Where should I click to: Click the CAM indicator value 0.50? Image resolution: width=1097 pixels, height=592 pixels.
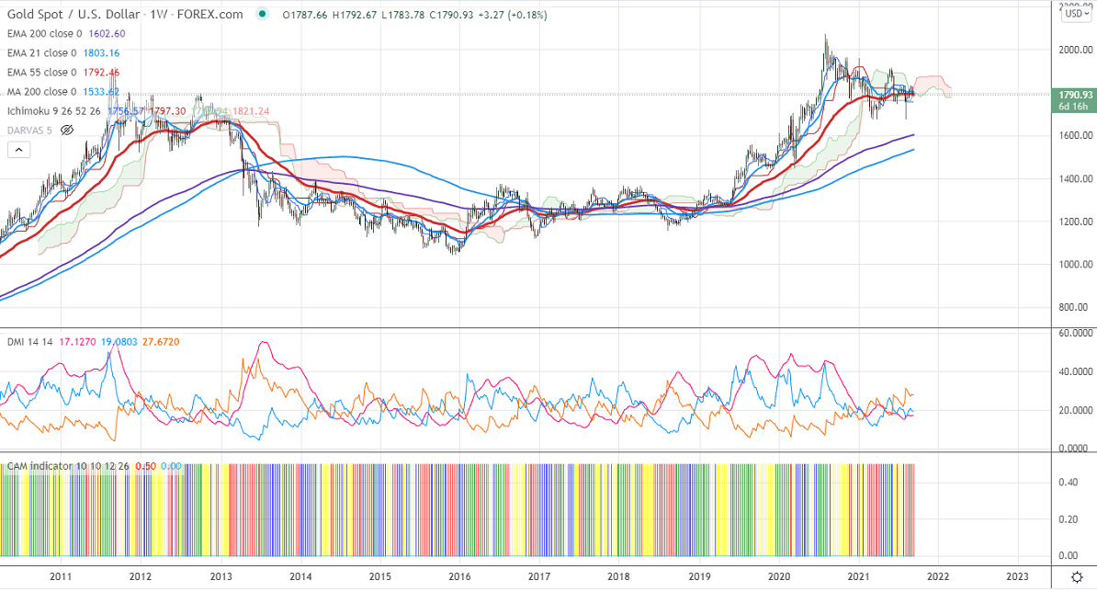point(145,466)
